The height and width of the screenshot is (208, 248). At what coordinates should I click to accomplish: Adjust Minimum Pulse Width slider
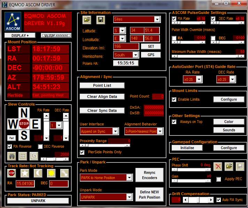(208, 56)
